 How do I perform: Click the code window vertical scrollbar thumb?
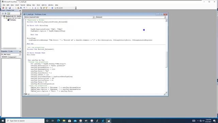(166, 59)
